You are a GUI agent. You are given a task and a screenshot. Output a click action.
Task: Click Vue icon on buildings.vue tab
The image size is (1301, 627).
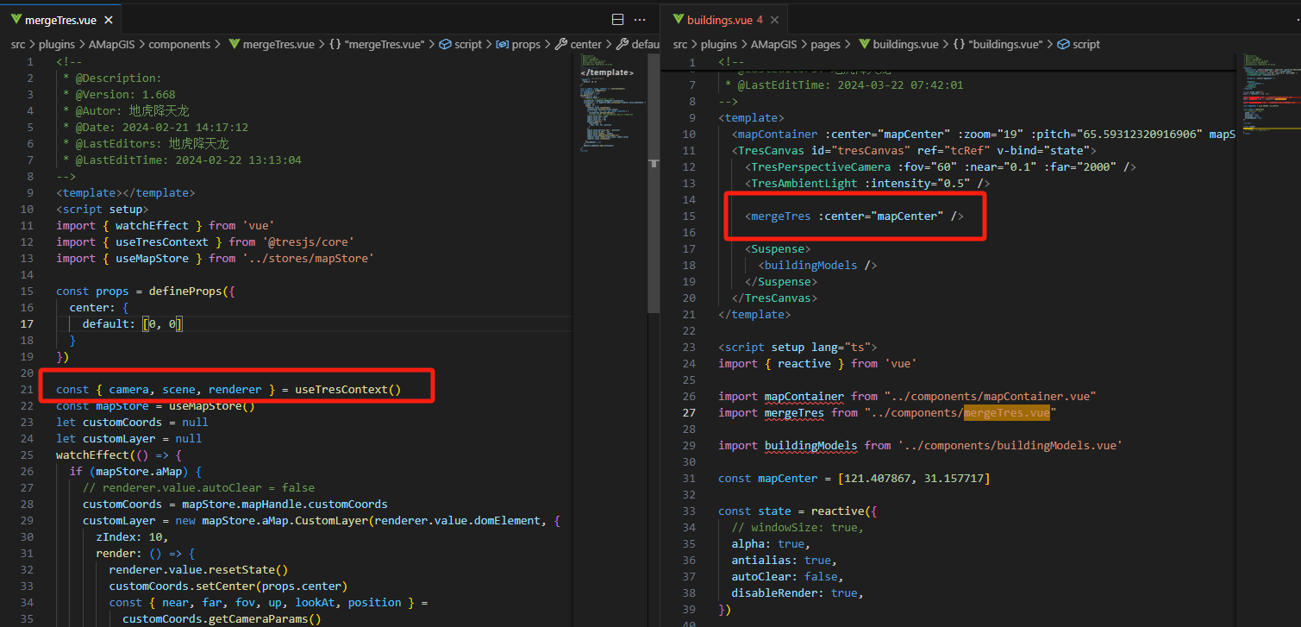pos(678,19)
